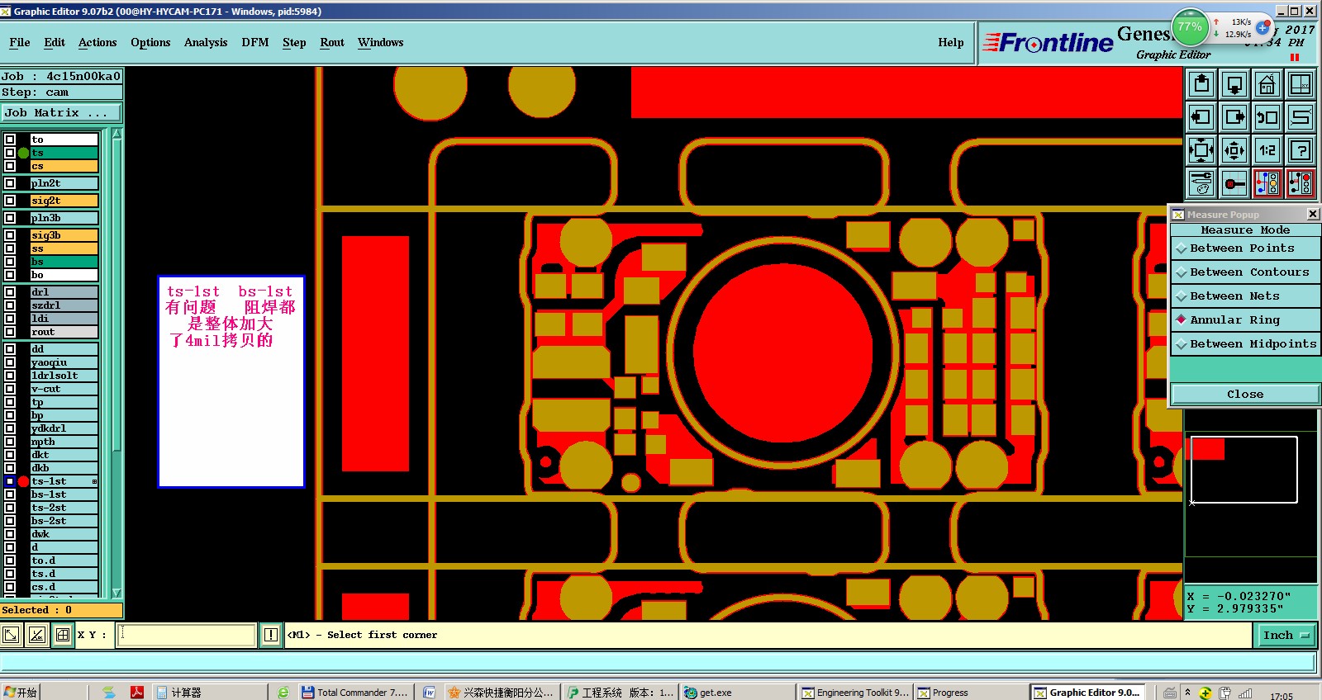Open the Step menu
The width and height of the screenshot is (1322, 700).
[x=294, y=43]
